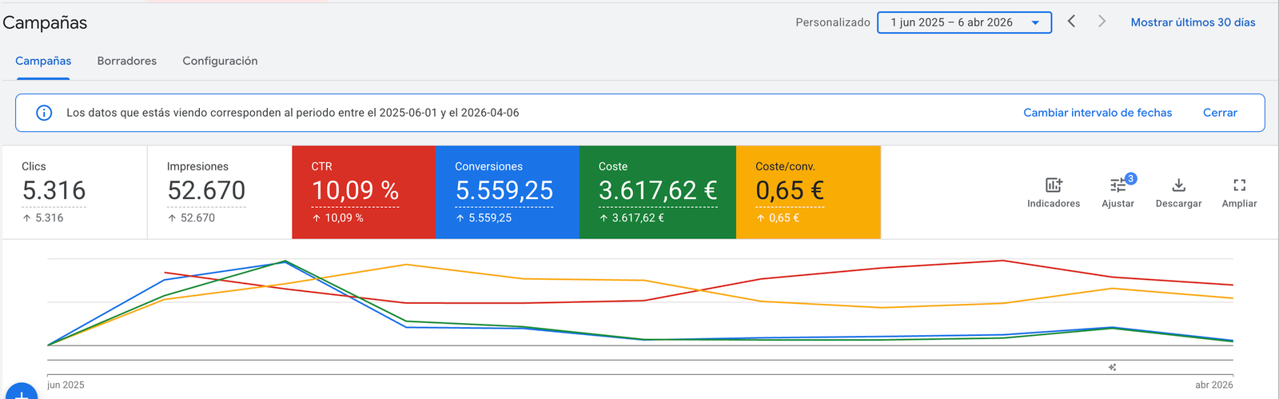
Task: Click the 52.670 impressions value
Action: (x=206, y=190)
